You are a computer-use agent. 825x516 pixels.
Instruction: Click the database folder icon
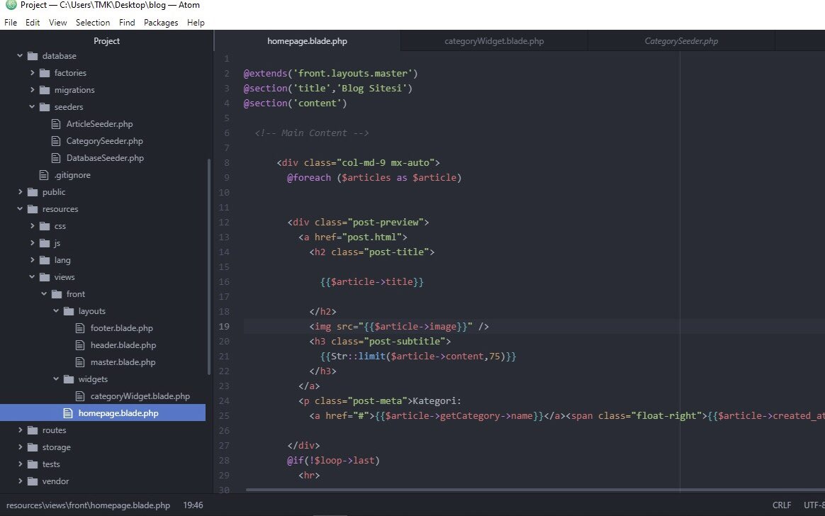click(x=33, y=56)
